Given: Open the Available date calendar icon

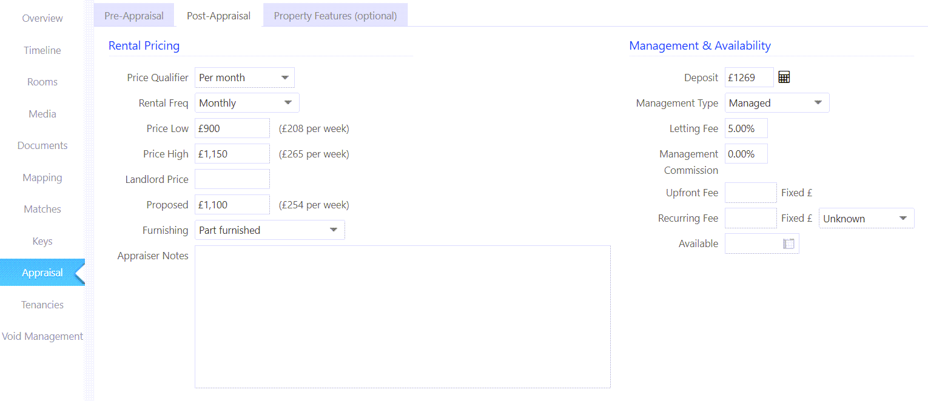Looking at the screenshot, I should (788, 244).
